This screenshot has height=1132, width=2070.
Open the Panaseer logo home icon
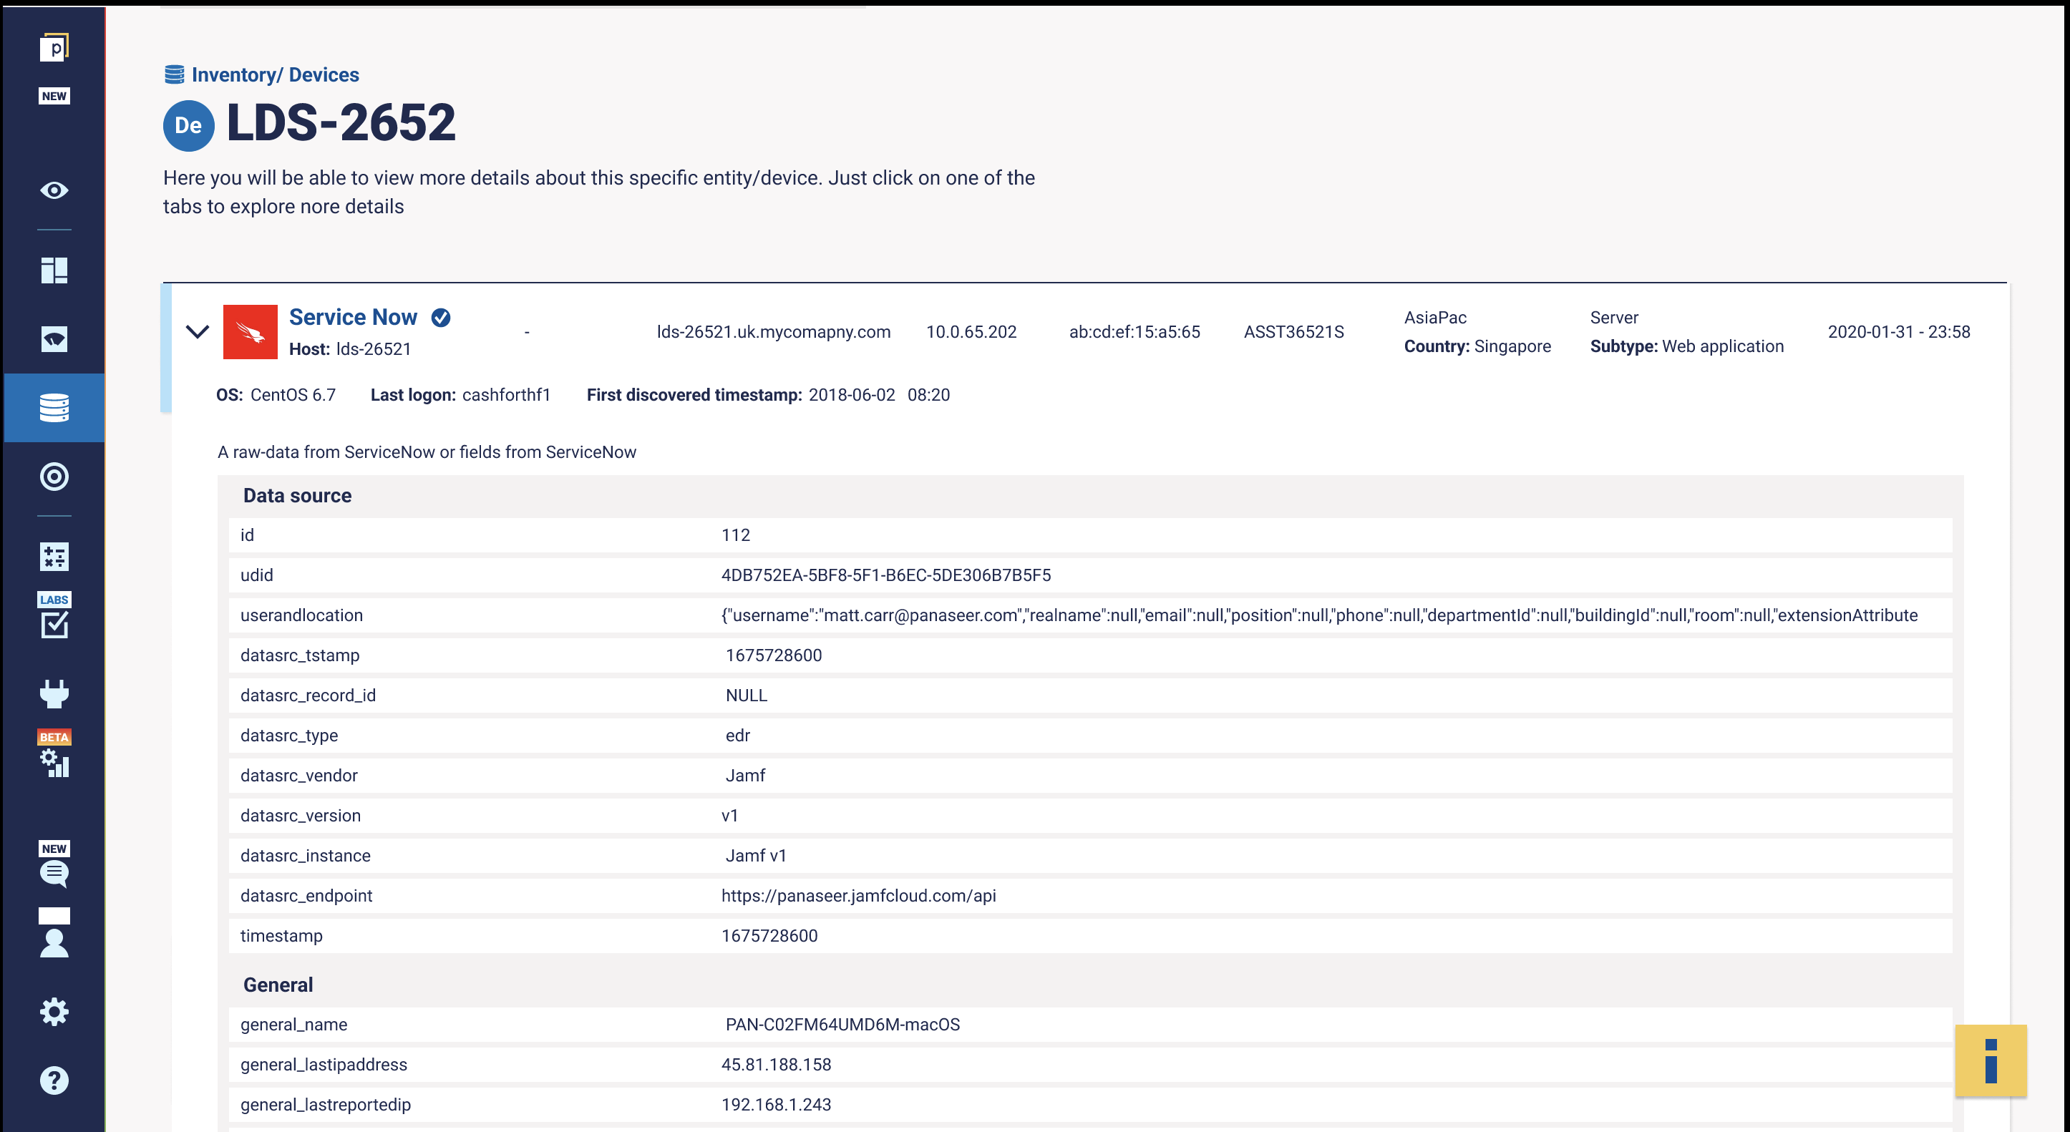[54, 47]
